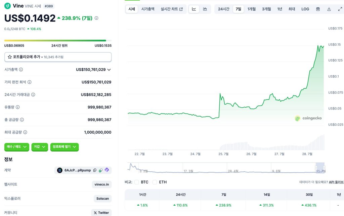
Task: Show info for 유통량
Action: point(17,107)
